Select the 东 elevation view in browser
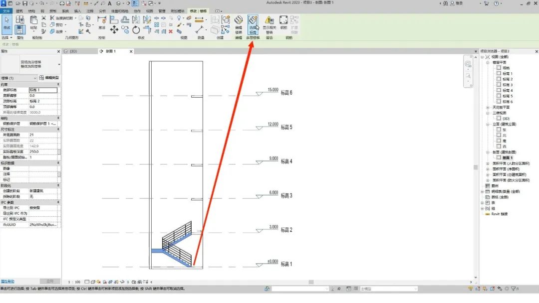This screenshot has width=539, height=303. [504, 130]
